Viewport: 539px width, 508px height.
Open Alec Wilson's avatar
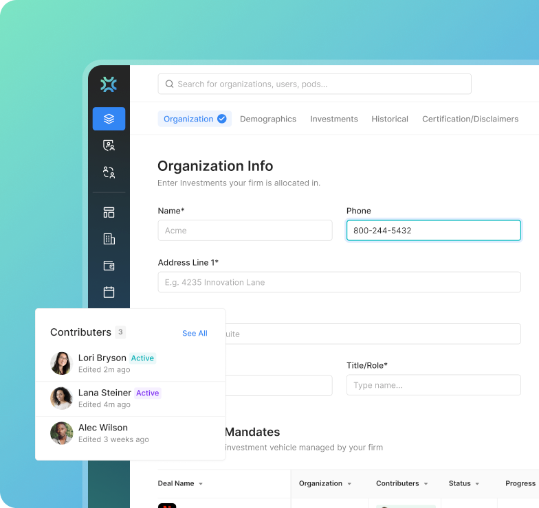pyautogui.click(x=62, y=433)
